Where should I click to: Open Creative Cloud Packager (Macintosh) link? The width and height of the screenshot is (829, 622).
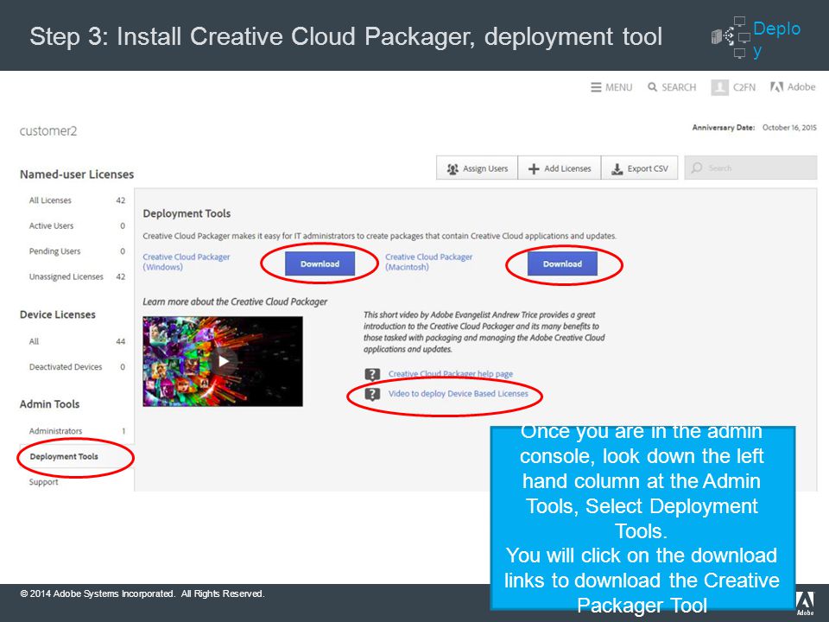click(429, 262)
